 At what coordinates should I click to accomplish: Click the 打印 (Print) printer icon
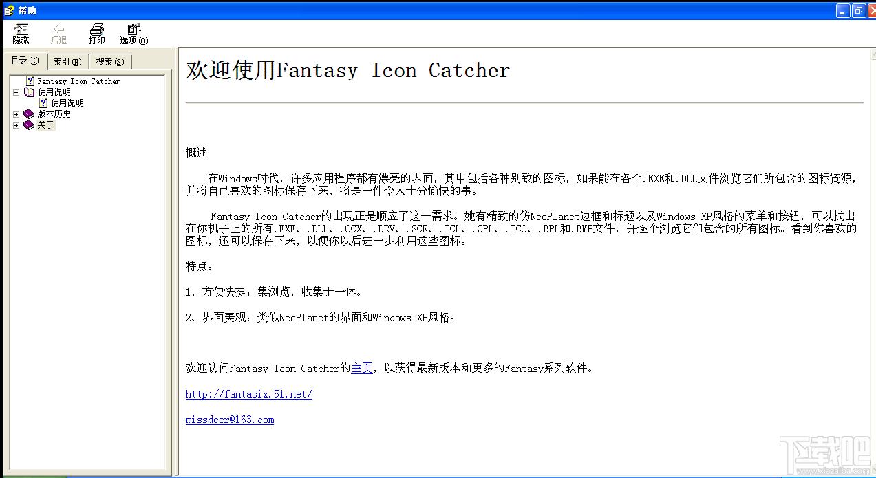pyautogui.click(x=96, y=30)
